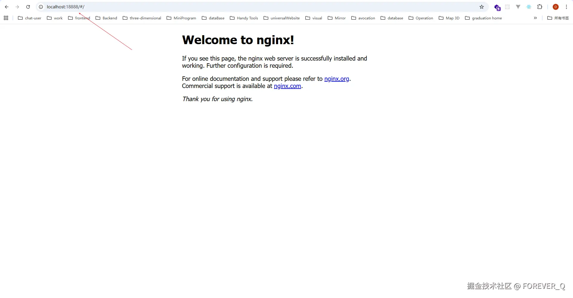The image size is (573, 298).
Task: Open the avocation bookmark folder
Action: 363,18
